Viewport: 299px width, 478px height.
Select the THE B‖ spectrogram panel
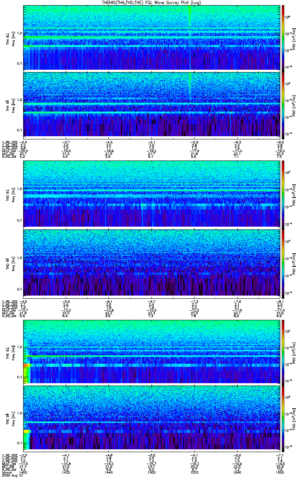tap(151, 418)
